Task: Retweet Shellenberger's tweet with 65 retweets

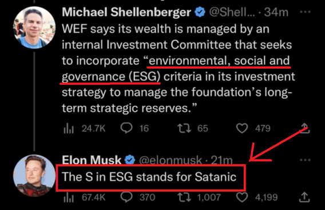Action: pos(184,128)
